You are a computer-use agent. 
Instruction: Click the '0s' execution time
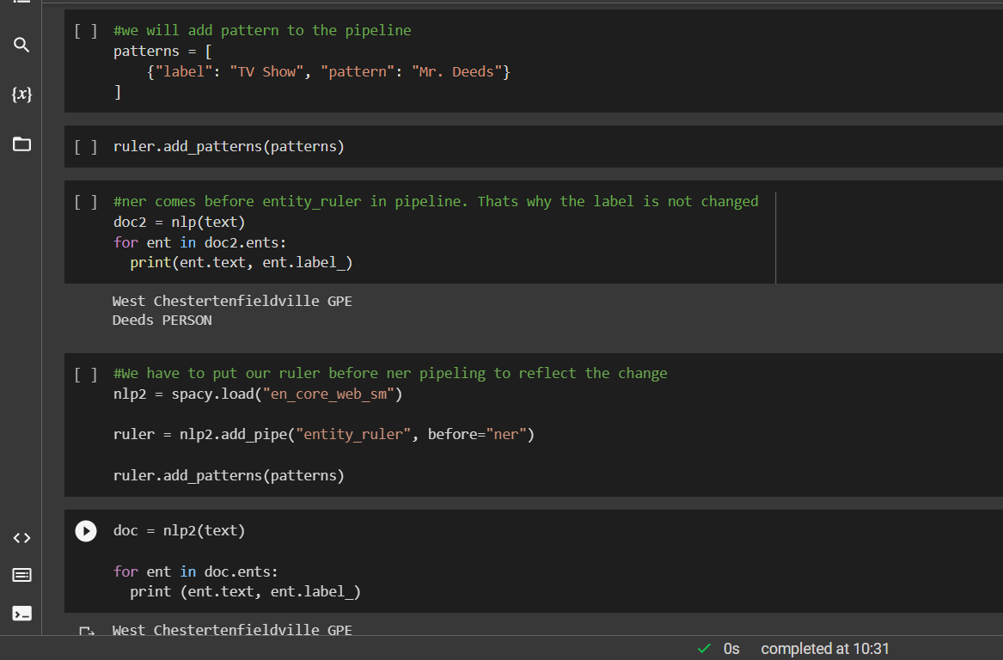click(731, 649)
